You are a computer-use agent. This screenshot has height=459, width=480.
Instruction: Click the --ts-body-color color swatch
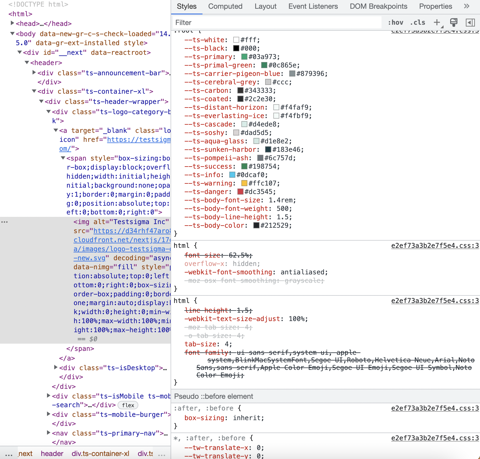256,225
